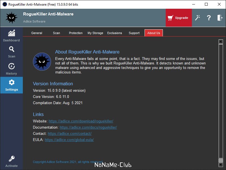Viewport: 226px width, 170px height.
Task: Open the adlice.com download website link
Action: [x=81, y=121]
